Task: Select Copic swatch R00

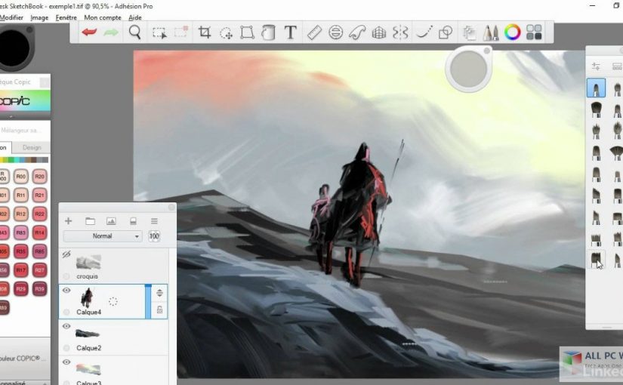Action: click(x=20, y=177)
